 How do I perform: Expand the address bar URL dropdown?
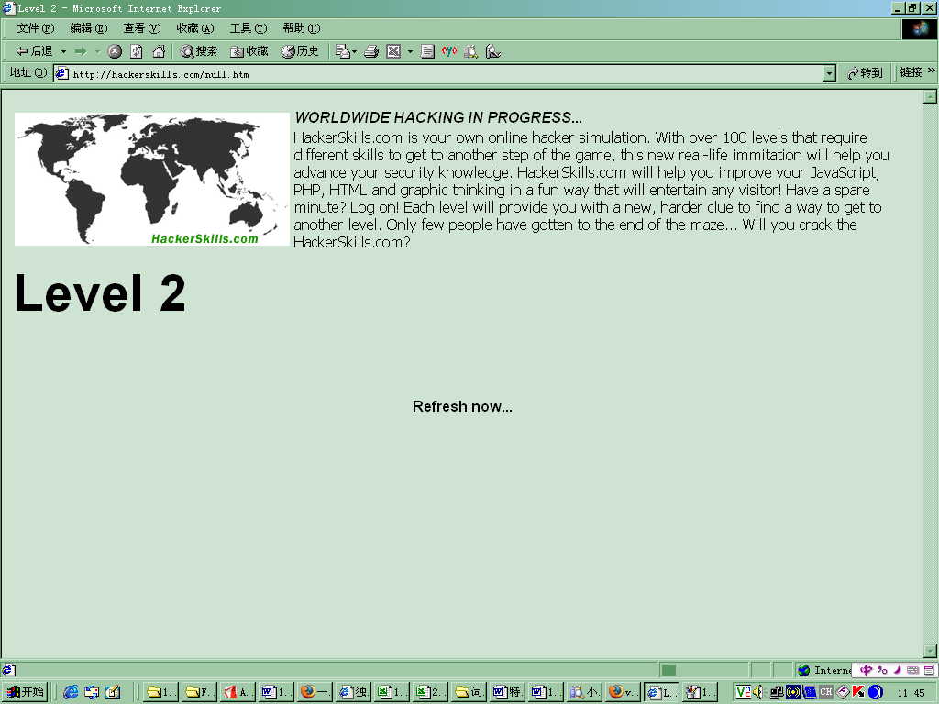(829, 73)
